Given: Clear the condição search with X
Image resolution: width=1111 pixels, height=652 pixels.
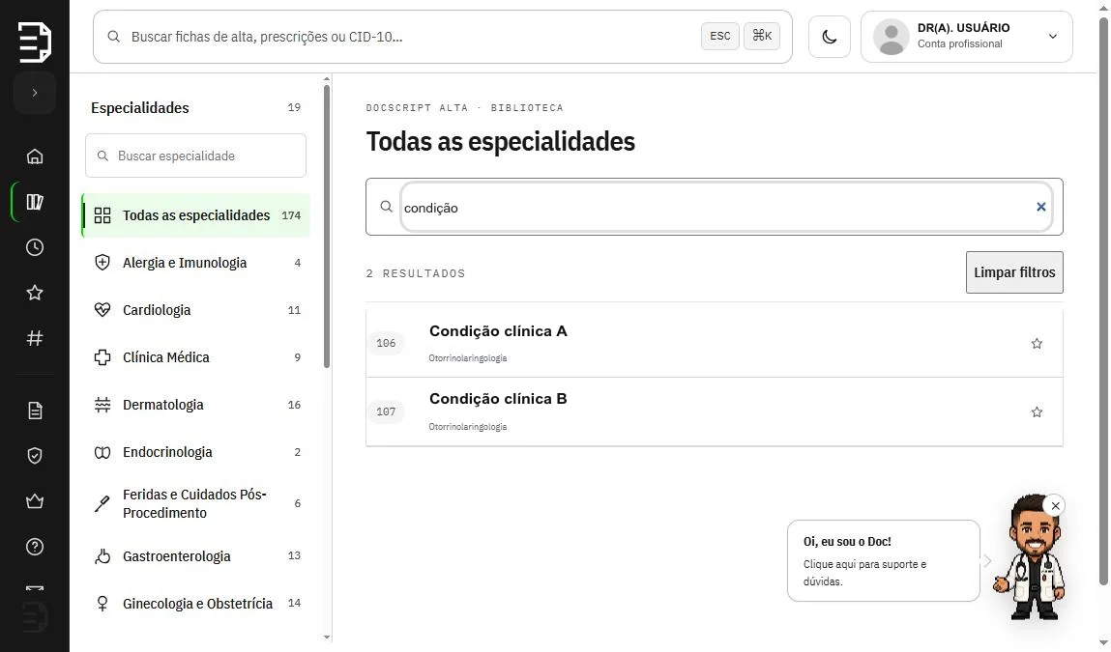Looking at the screenshot, I should (x=1040, y=207).
